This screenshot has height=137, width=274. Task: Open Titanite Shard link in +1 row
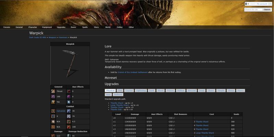tap(202, 122)
